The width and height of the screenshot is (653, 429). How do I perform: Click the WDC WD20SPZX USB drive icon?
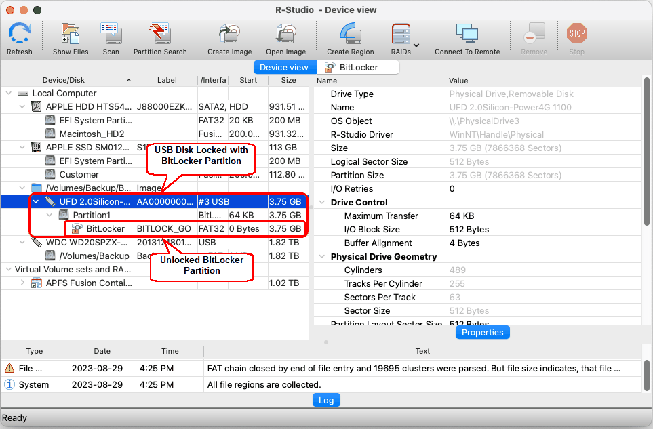click(37, 242)
